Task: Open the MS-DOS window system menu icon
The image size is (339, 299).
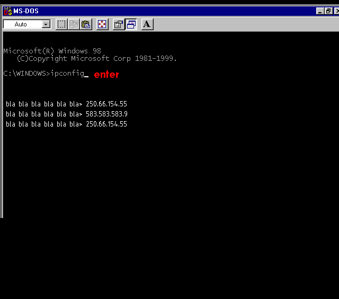Action: click(8, 11)
